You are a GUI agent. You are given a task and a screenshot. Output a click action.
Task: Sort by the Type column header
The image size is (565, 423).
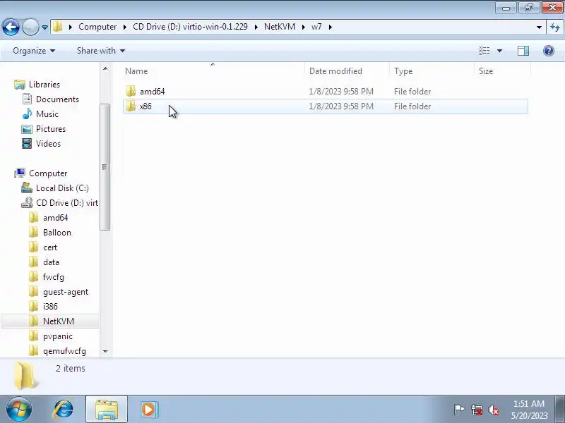[x=432, y=71]
